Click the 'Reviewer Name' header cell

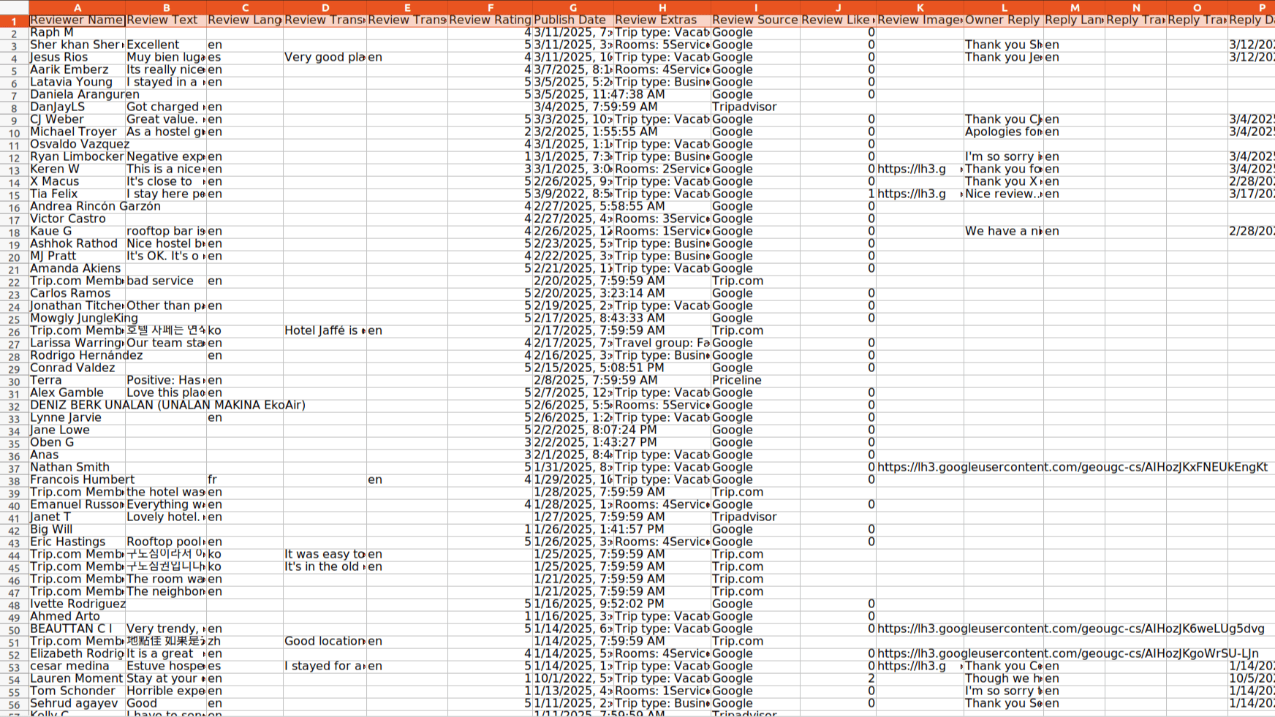point(77,20)
